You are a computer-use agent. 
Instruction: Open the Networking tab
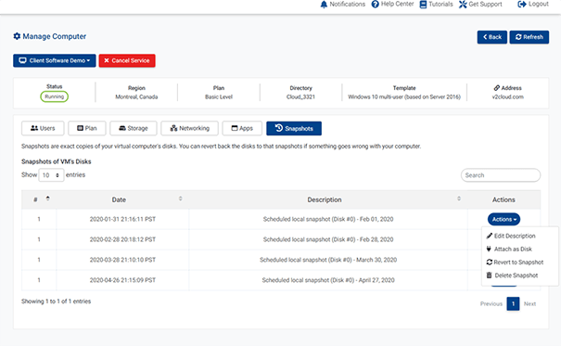(189, 128)
